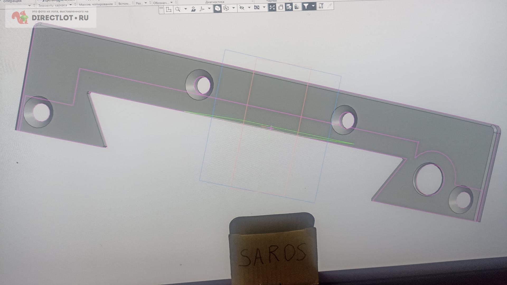Click the local coordinate system icon
Viewport: 507px width, 285px height.
(168, 9)
